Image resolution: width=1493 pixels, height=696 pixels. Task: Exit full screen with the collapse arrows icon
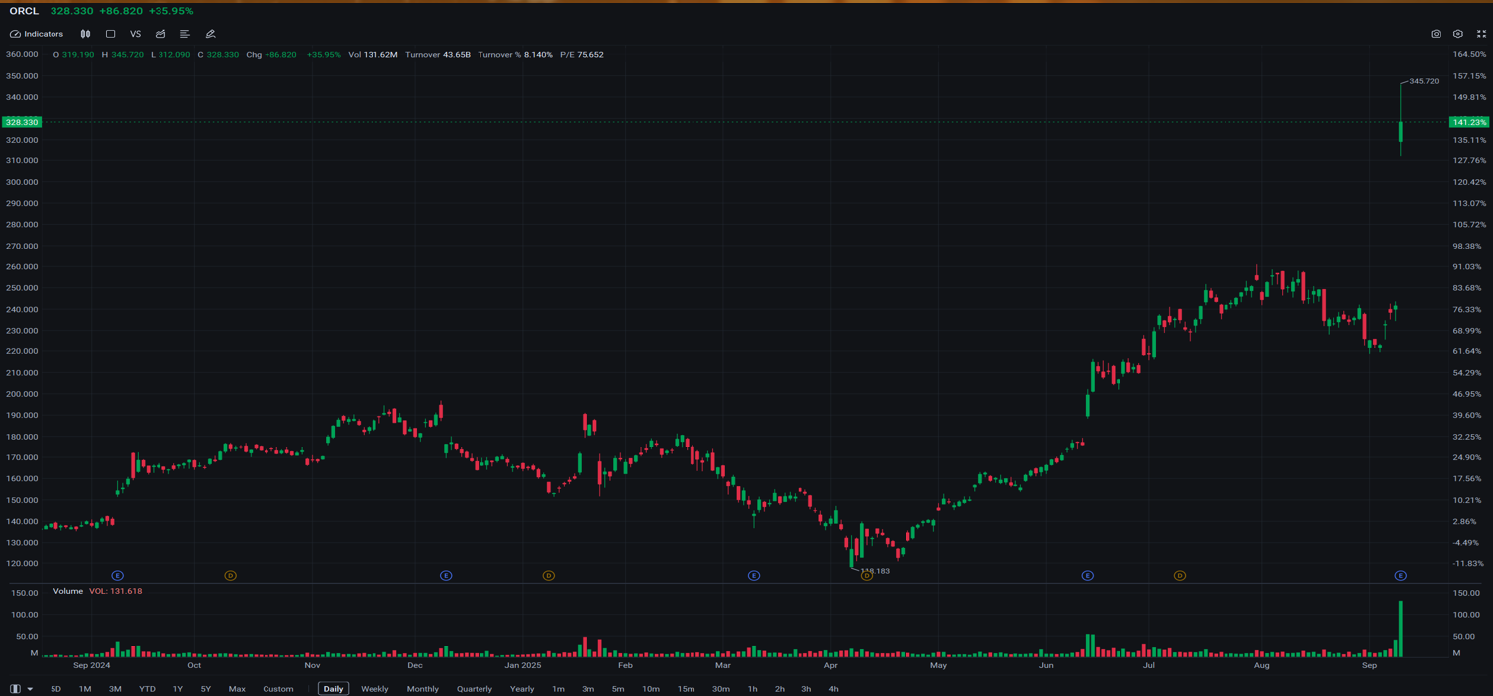1481,34
